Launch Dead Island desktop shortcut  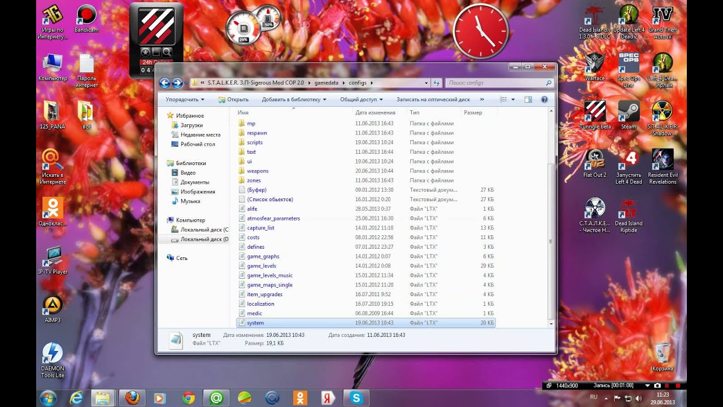click(x=594, y=21)
